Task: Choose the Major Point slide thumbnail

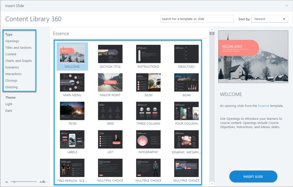Action: (x=110, y=83)
